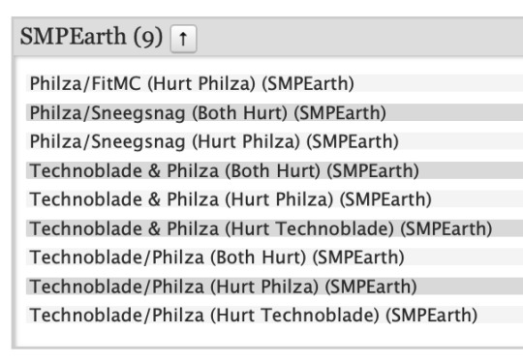Image resolution: width=523 pixels, height=363 pixels.
Task: Click "(Hurt Philza)" in the Philza/Sneegsnag row
Action: (246, 141)
